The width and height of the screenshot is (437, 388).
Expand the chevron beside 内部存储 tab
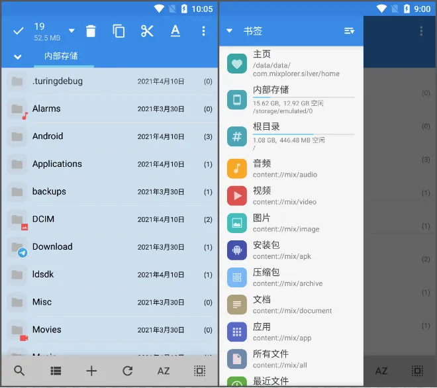click(18, 57)
